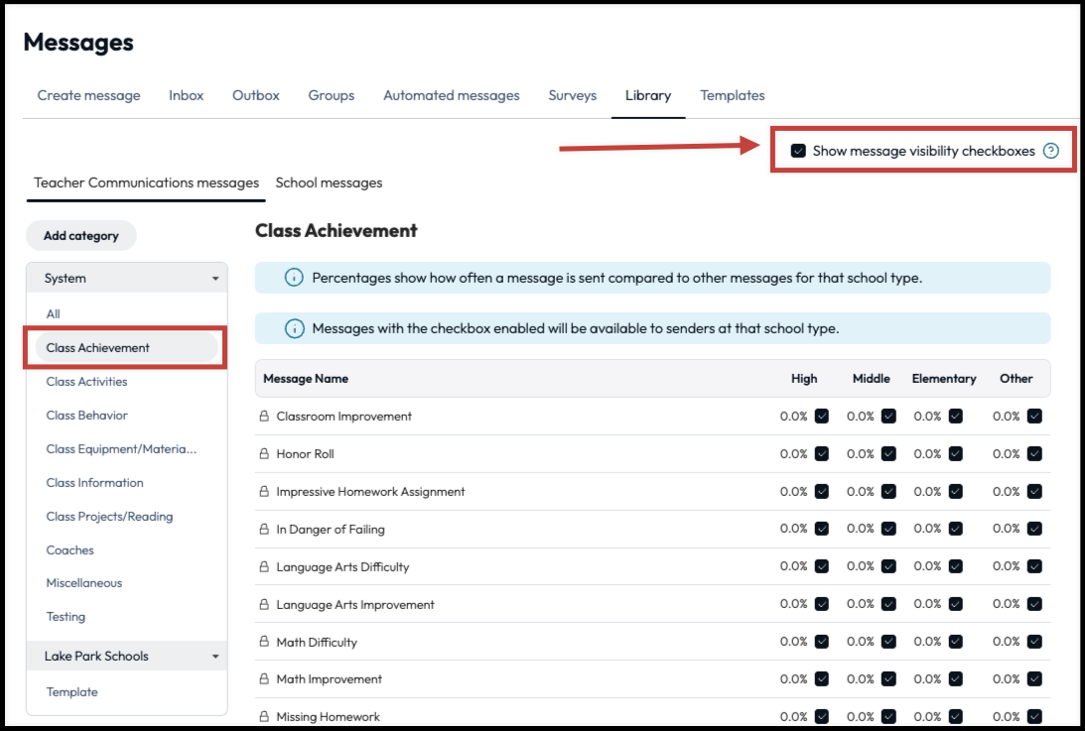Click the Add category button

[80, 236]
